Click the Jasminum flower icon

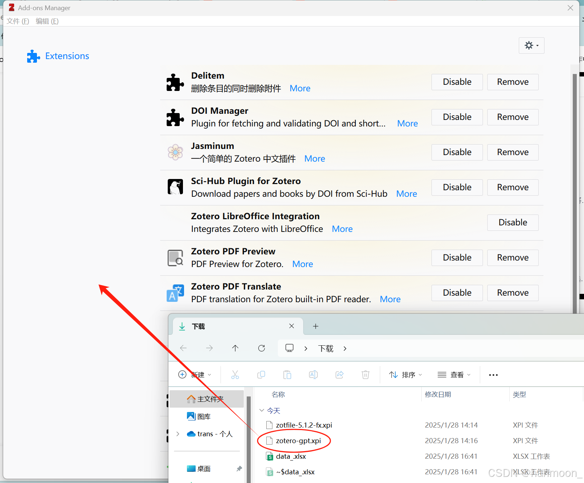(x=175, y=152)
